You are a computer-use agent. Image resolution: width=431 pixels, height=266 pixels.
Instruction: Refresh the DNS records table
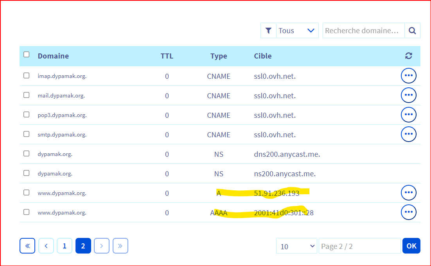pos(409,56)
